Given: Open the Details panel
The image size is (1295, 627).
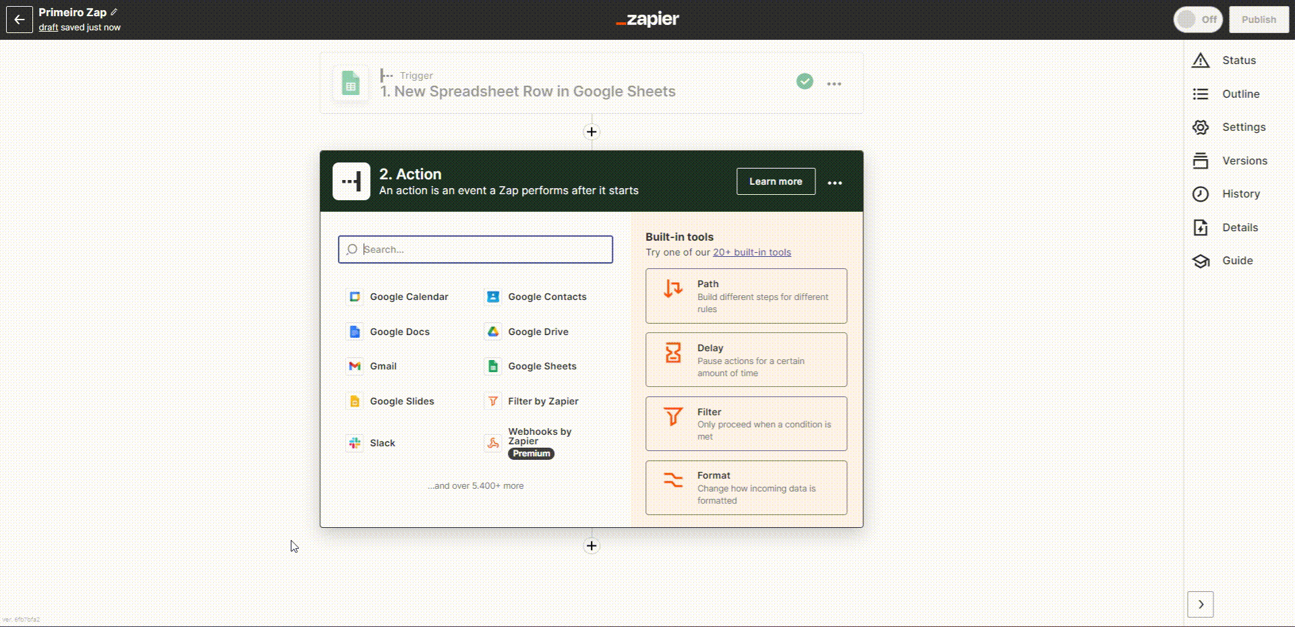Looking at the screenshot, I should [x=1225, y=227].
